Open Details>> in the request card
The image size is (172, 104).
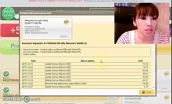click(64, 36)
